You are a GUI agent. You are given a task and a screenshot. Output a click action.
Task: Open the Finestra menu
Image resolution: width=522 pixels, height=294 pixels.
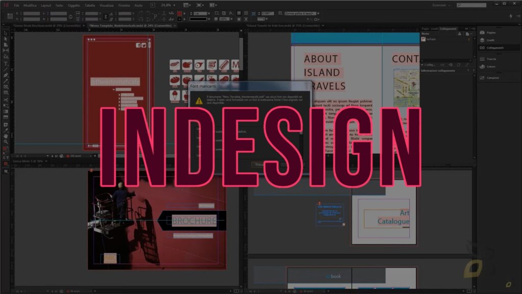click(124, 5)
